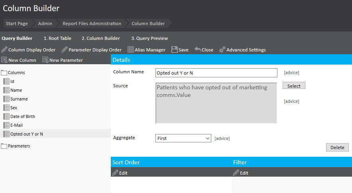Delete the current column
Viewport: 352px width, 193px height.
[337, 148]
